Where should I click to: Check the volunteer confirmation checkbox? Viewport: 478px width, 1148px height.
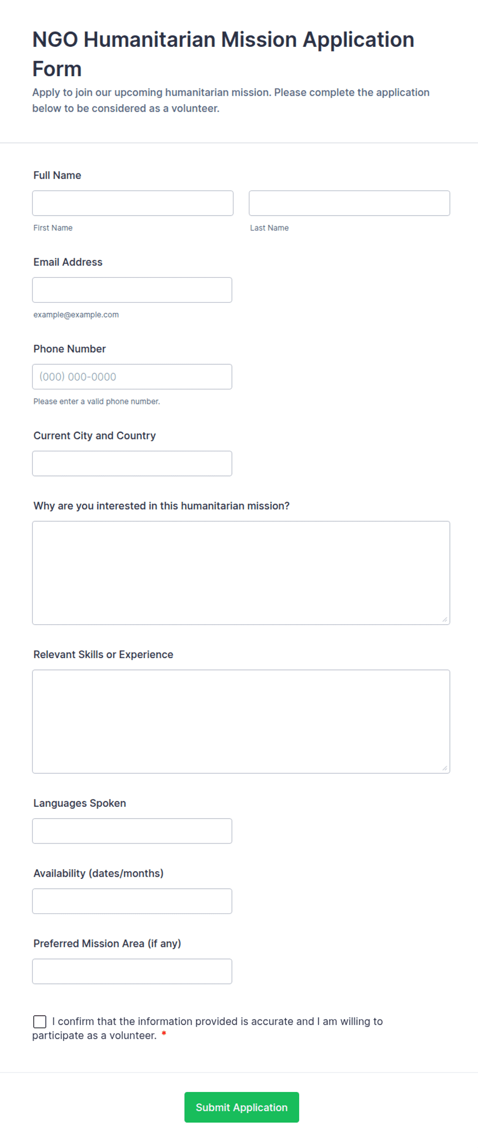[40, 1021]
